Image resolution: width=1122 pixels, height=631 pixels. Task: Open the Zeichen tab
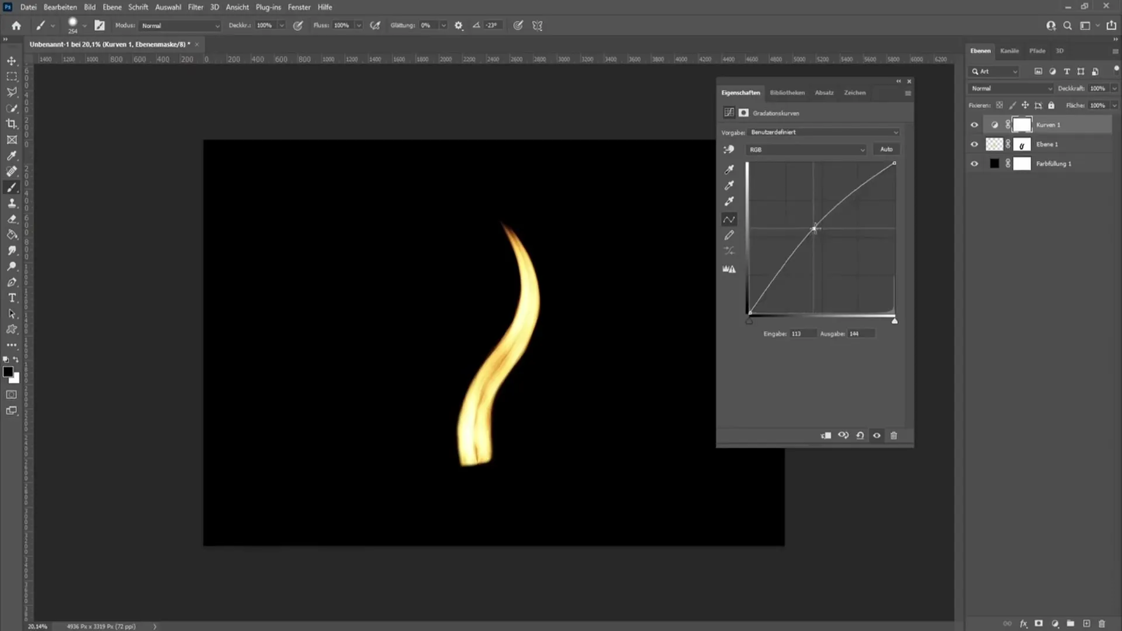pos(854,93)
